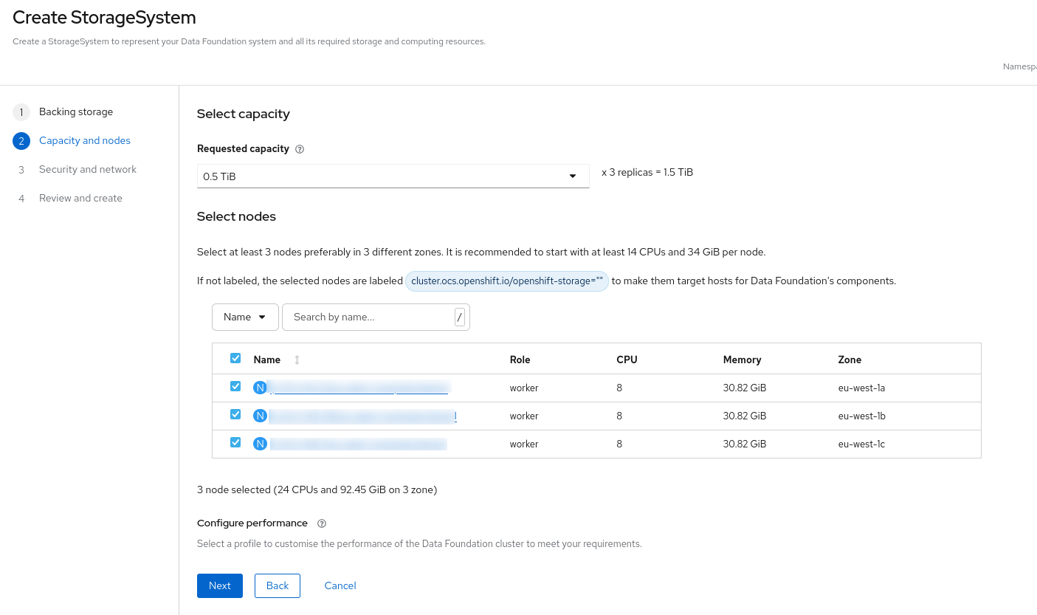Click node icon in the eu-west-1c row
The image size is (1037, 615).
pyautogui.click(x=260, y=444)
